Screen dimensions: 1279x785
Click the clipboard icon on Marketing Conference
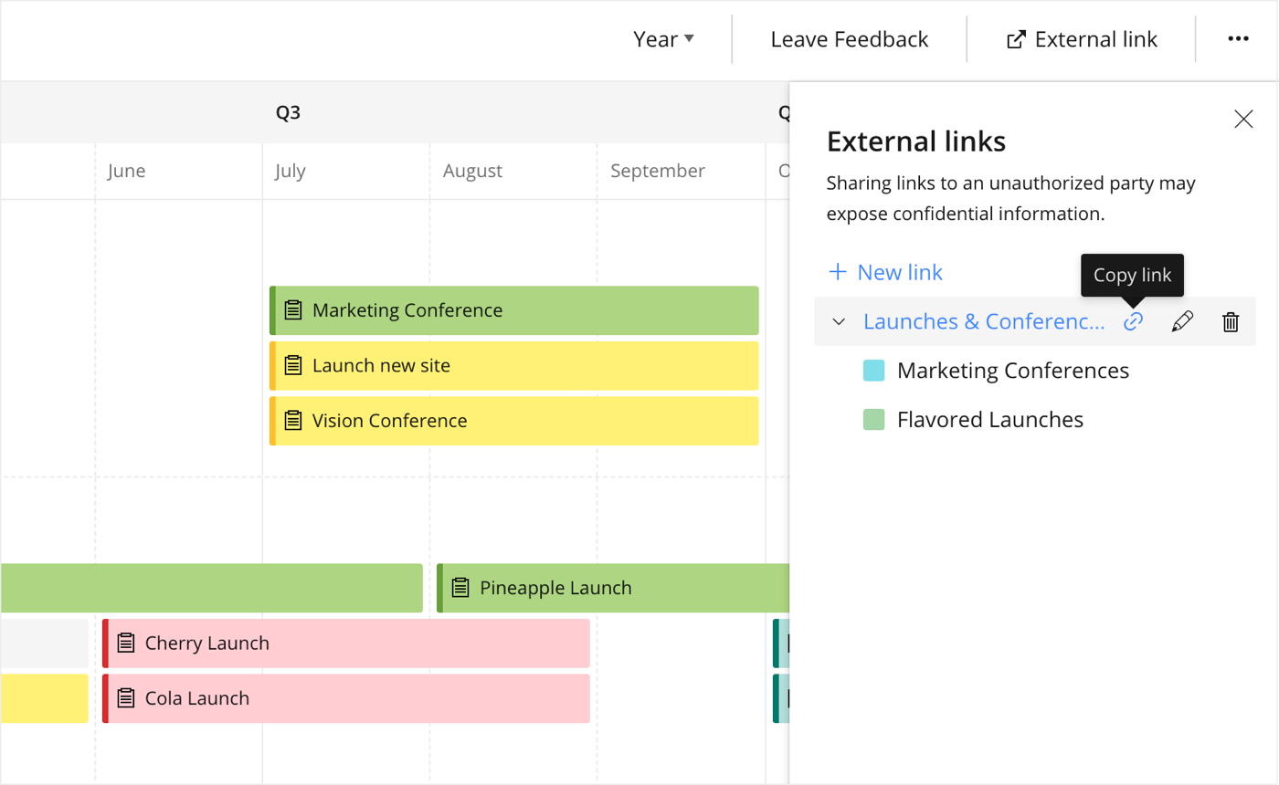[292, 310]
